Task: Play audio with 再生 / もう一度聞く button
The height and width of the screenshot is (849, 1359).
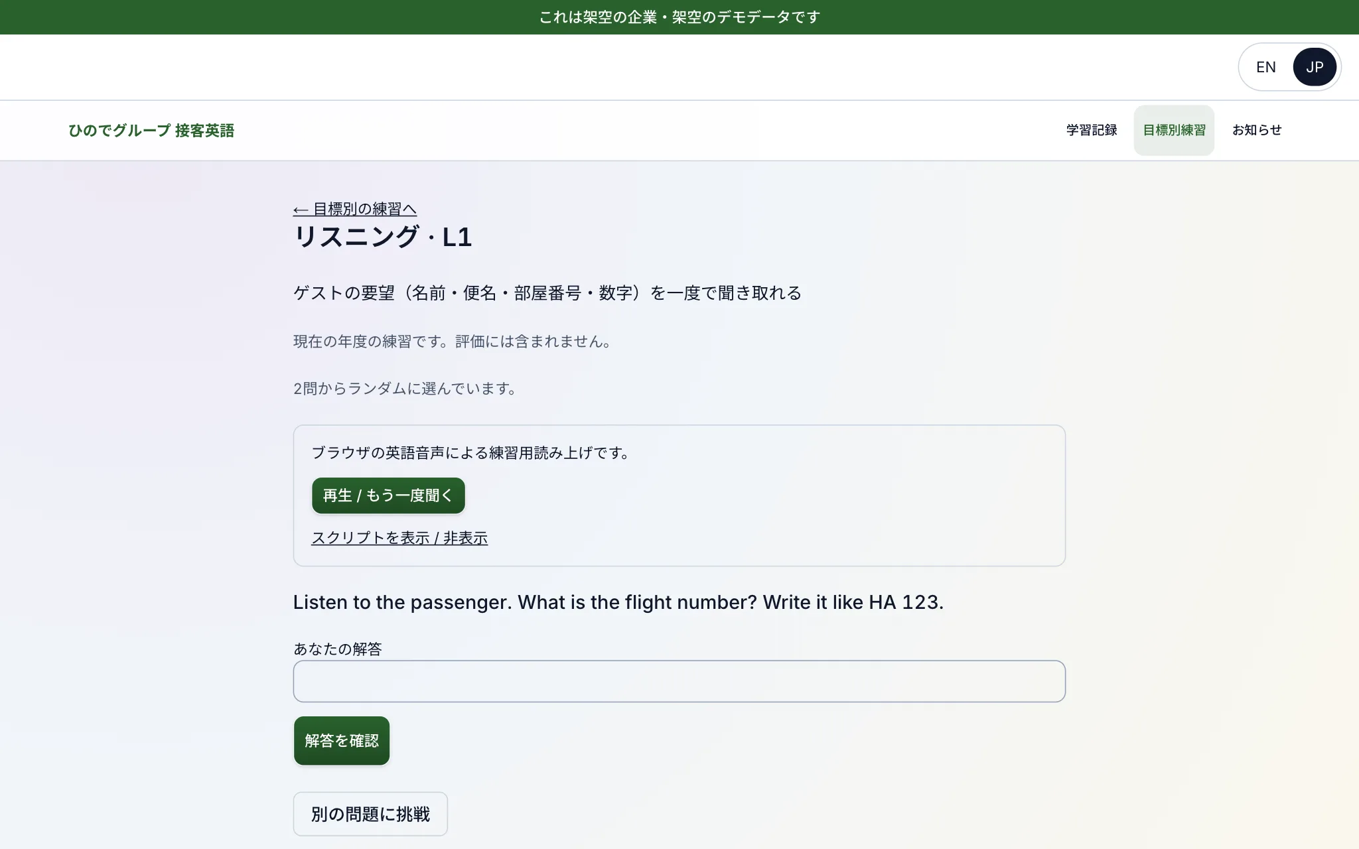Action: (388, 495)
